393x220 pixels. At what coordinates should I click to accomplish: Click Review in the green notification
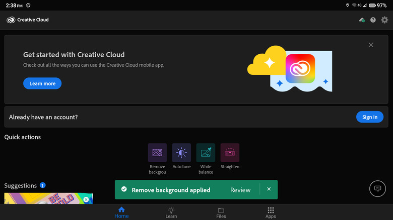(240, 190)
